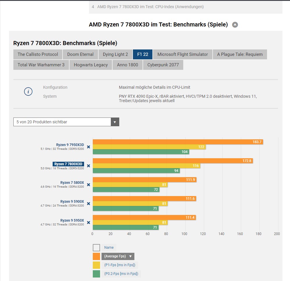Open the (Average Fps) sorting dropdown
Image resolution: width=290 pixels, height=281 pixels.
tap(118, 256)
